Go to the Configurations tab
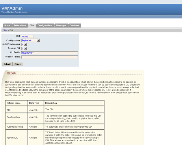 [x=45, y=26]
